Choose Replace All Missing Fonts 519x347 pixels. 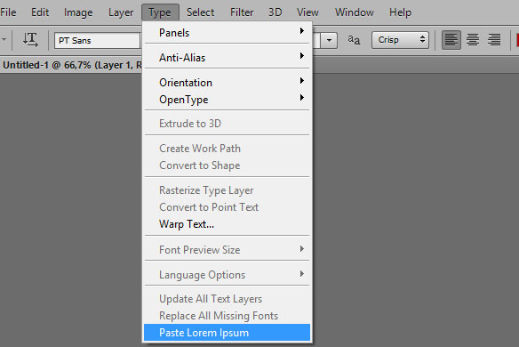click(x=228, y=316)
